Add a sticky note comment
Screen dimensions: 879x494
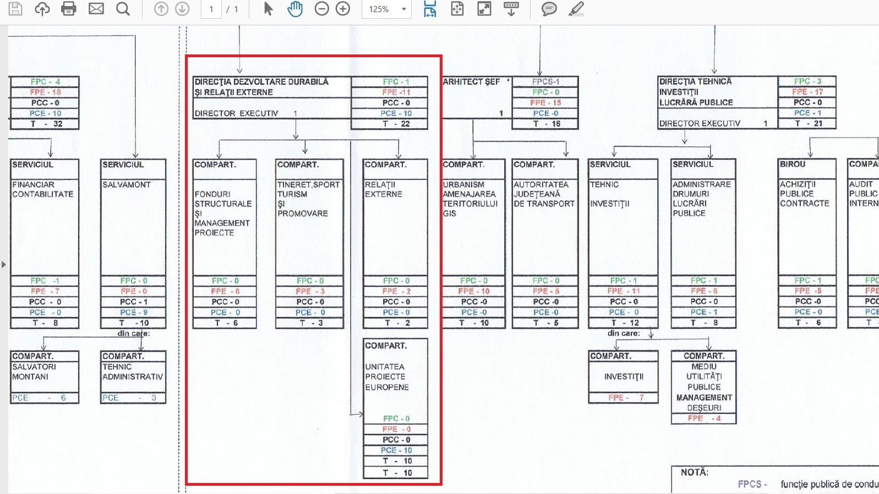tap(549, 9)
